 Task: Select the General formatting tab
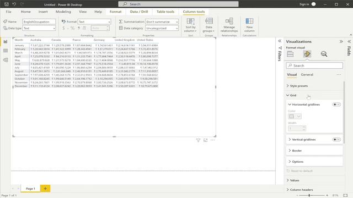point(307,75)
